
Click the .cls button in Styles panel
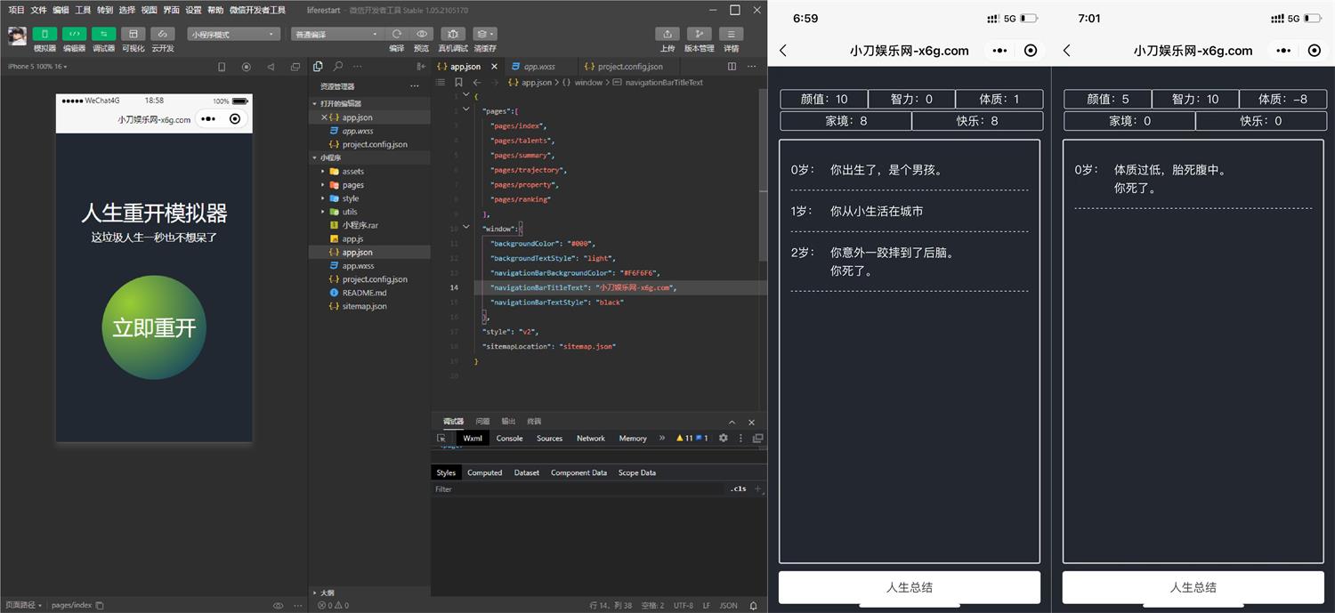pos(738,488)
